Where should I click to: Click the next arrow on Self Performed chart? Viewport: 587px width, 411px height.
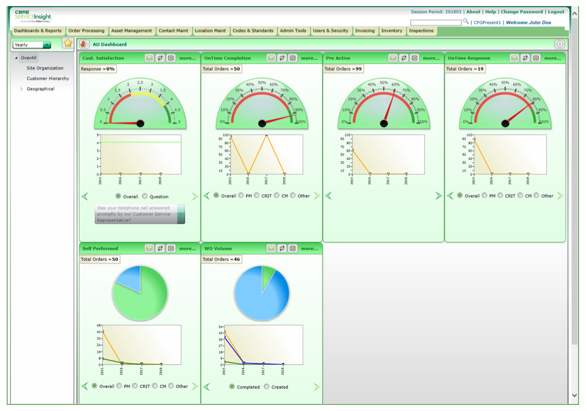[x=195, y=387]
